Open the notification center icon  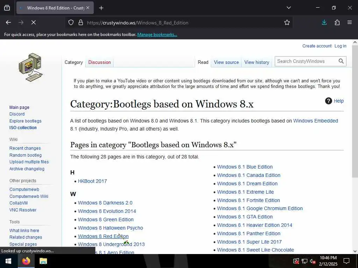[346, 261]
